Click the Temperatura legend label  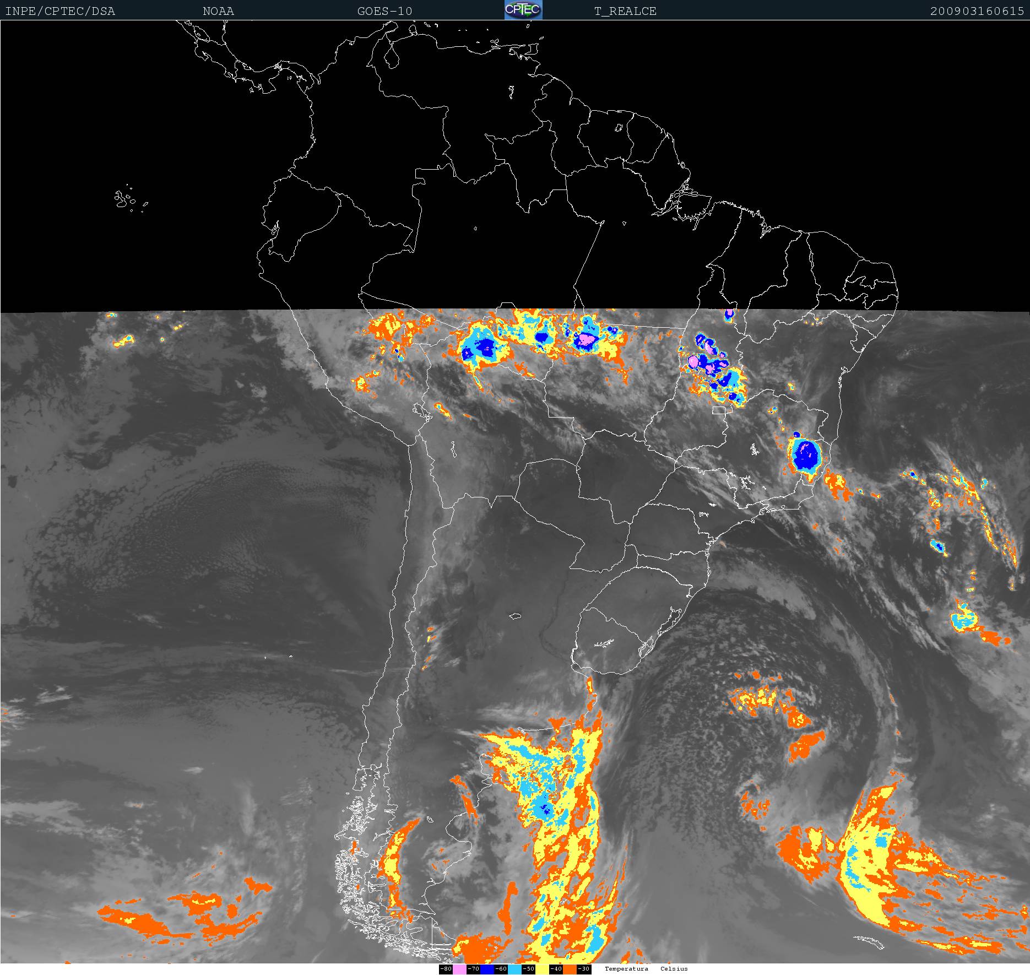[x=626, y=969]
